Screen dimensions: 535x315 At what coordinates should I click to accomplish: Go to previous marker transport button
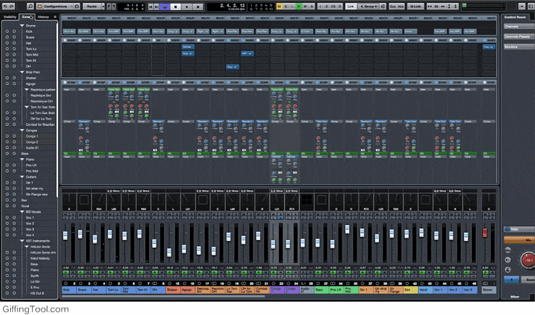pyautogui.click(x=151, y=6)
